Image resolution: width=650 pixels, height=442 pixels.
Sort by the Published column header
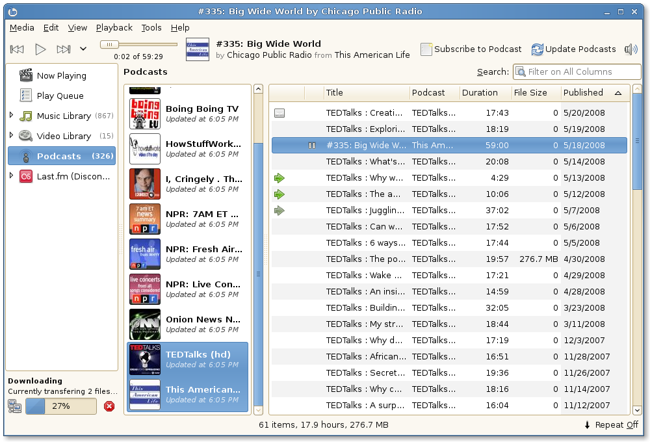595,92
